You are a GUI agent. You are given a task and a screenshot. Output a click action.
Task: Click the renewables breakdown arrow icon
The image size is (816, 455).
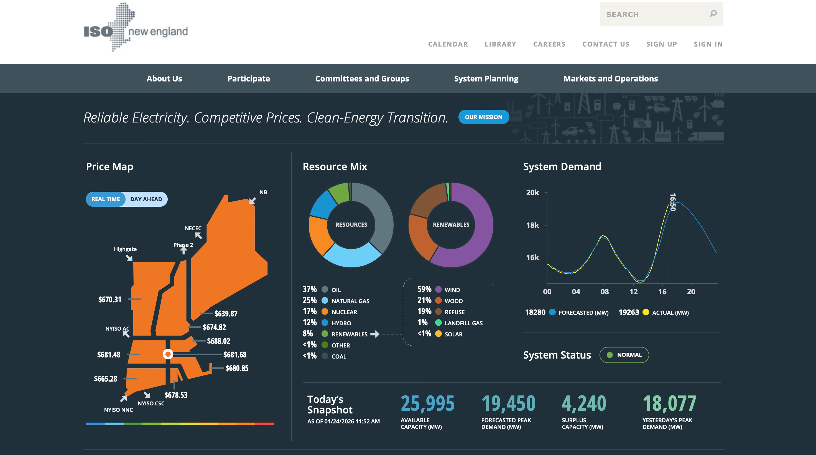(x=375, y=334)
